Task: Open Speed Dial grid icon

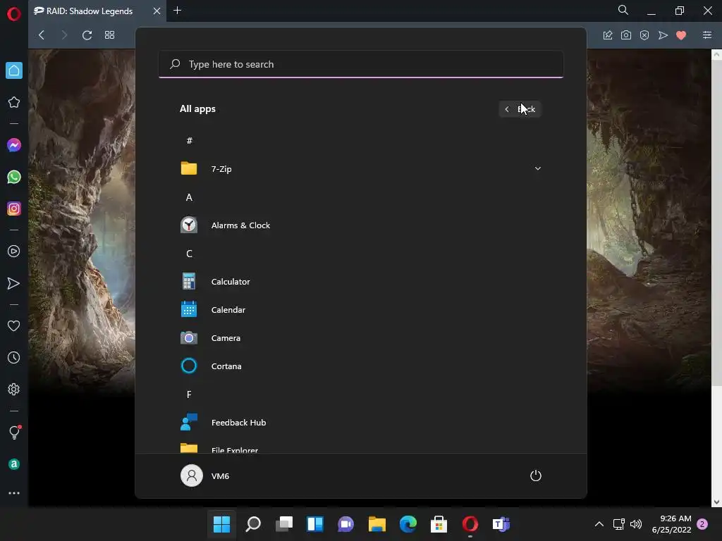Action: point(109,35)
